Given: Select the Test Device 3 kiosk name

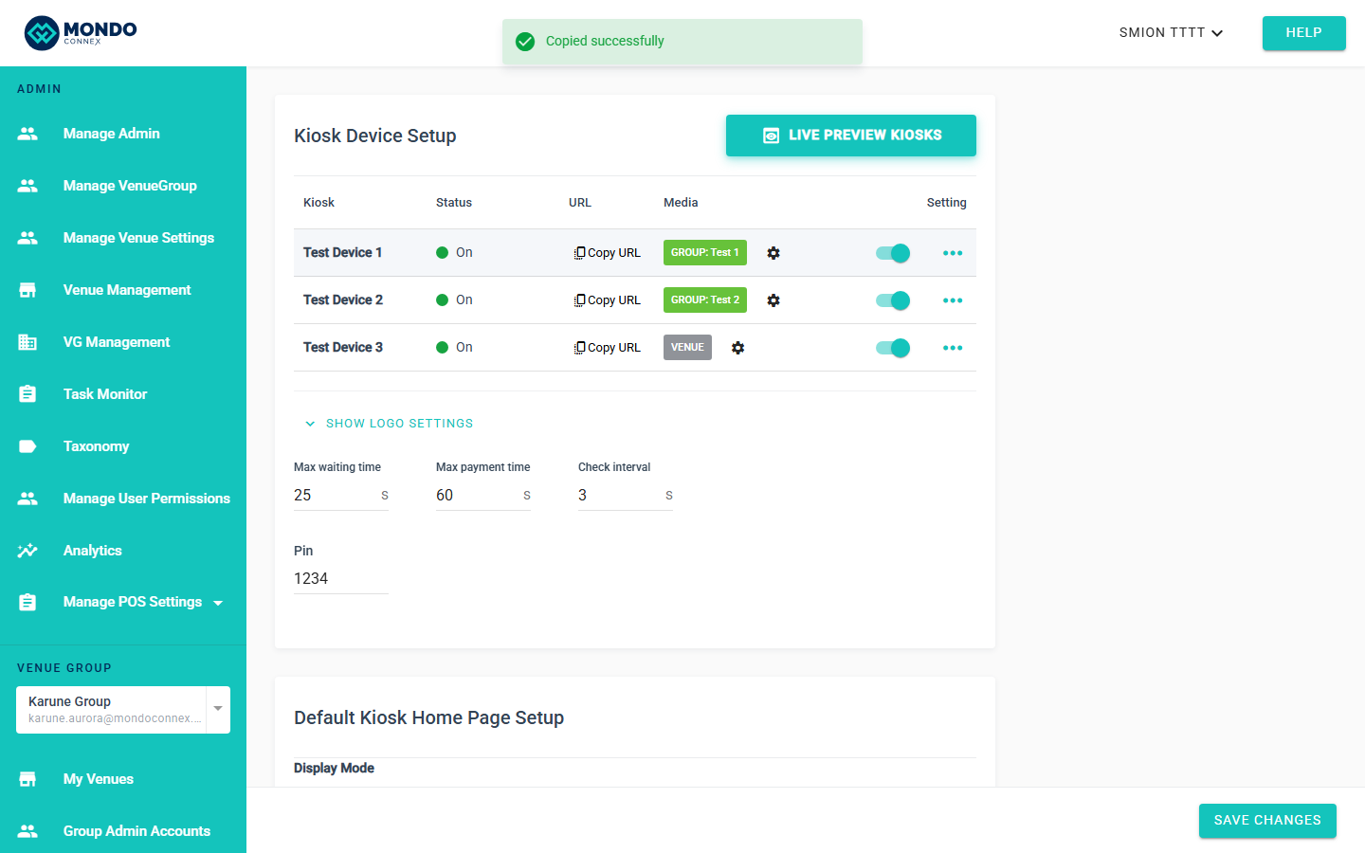Looking at the screenshot, I should pos(343,348).
